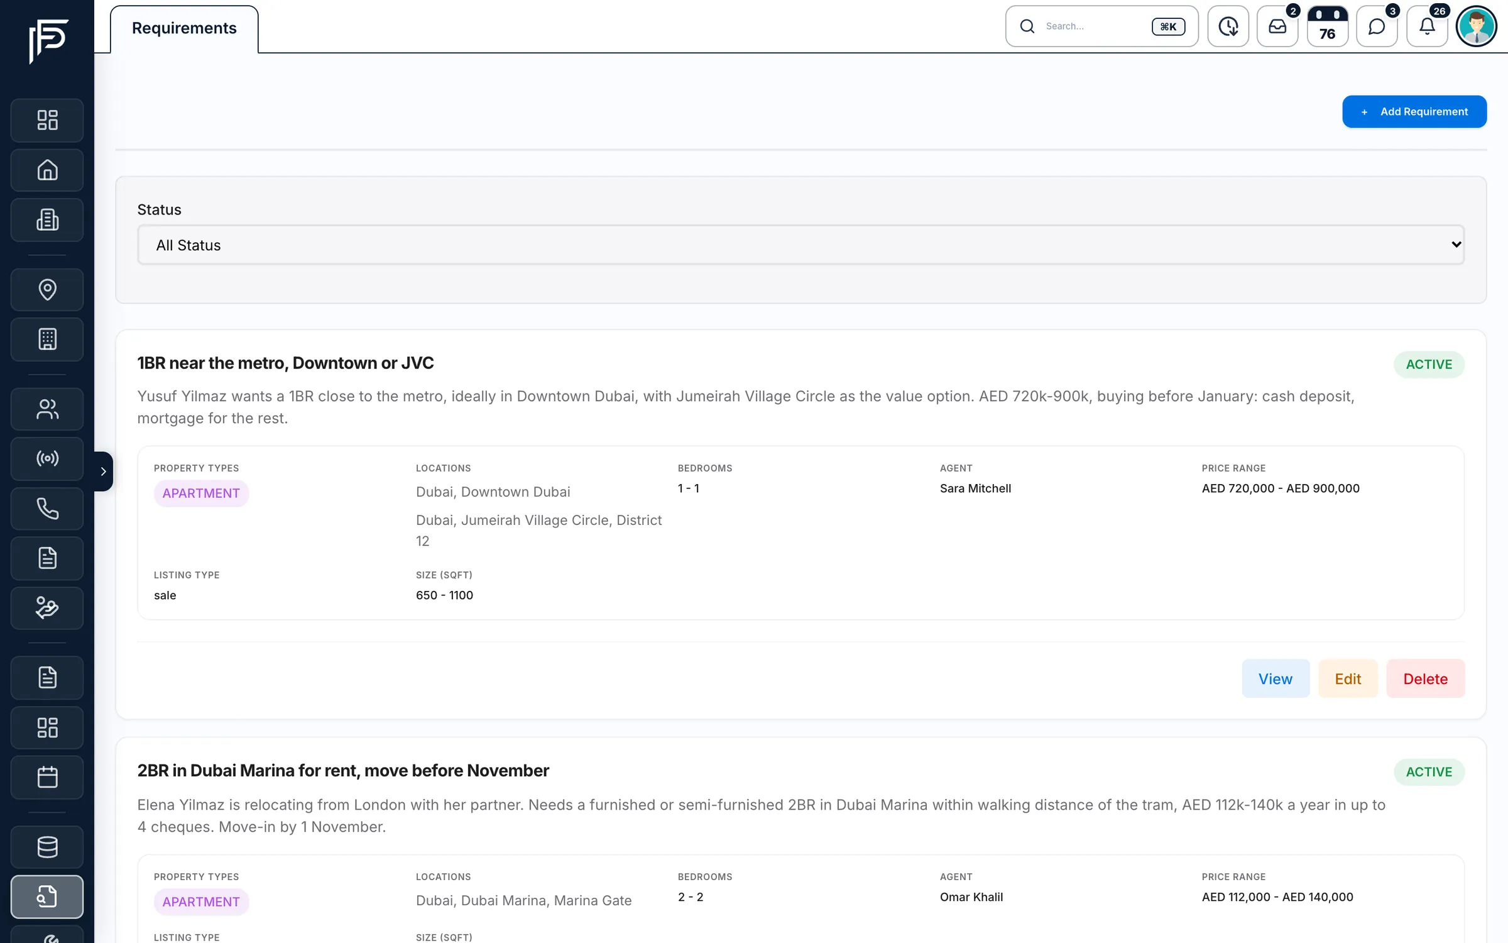Click the company logo in sidebar top

(48, 41)
